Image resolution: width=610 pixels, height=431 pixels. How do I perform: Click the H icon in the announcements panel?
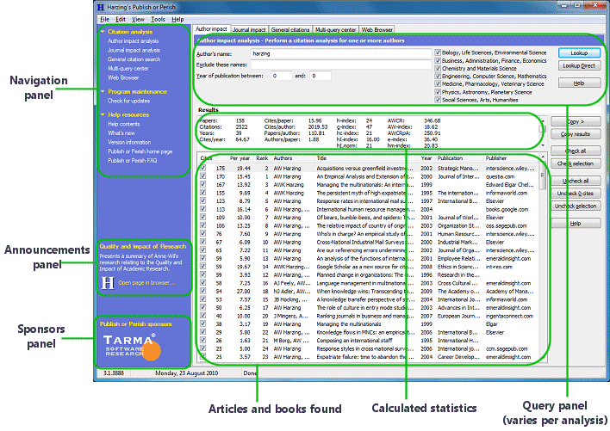click(x=107, y=281)
